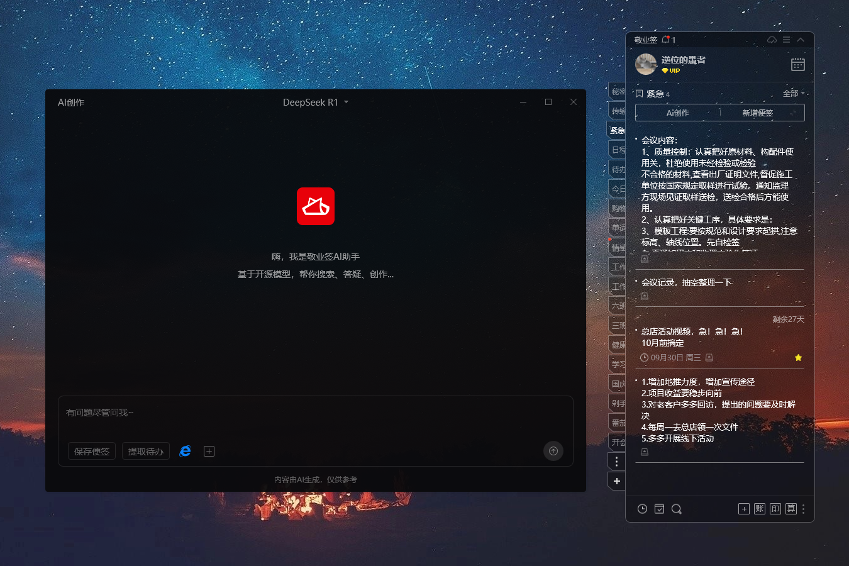Click the new conversation plus icon in AI创作
Screen dimensions: 849x566
(209, 451)
